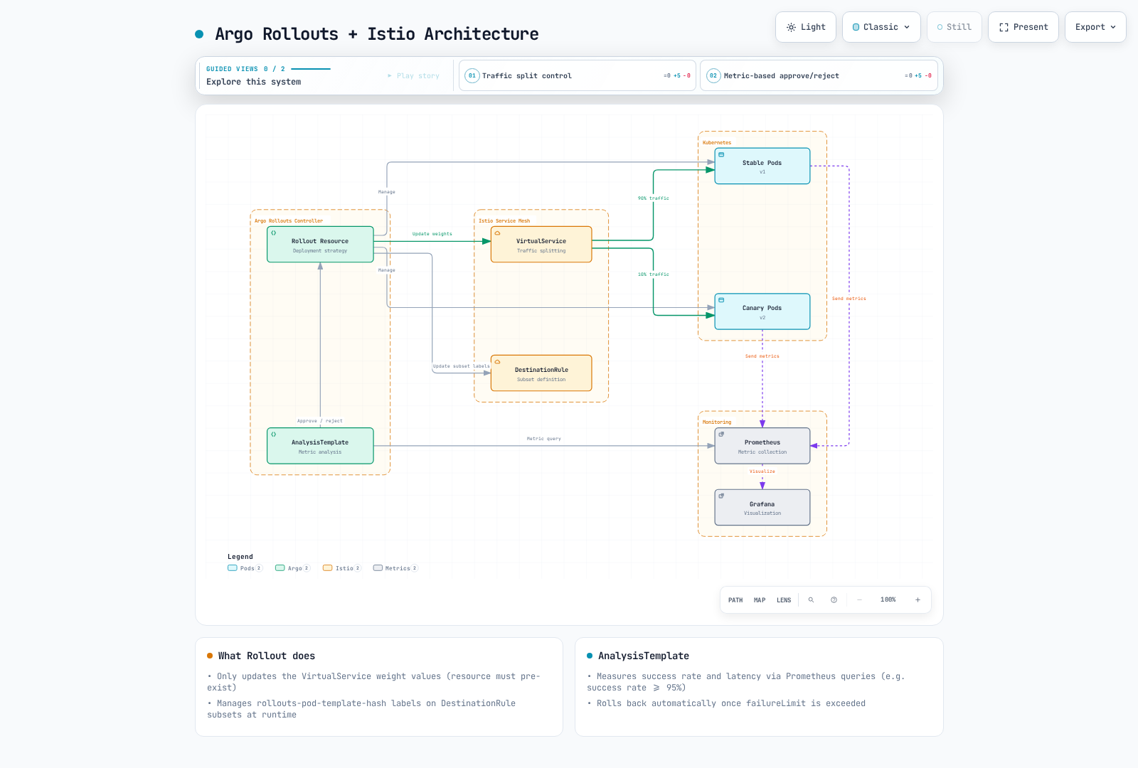The height and width of the screenshot is (768, 1138).
Task: Click the DestinationRule node icon
Action: pos(497,361)
